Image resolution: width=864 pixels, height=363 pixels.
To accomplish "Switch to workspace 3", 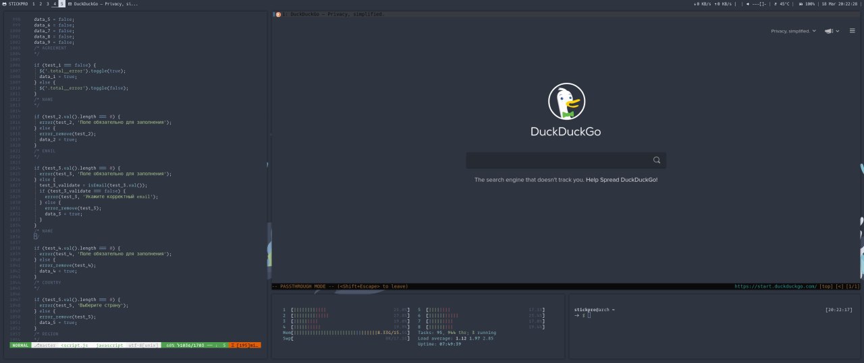I will point(48,4).
